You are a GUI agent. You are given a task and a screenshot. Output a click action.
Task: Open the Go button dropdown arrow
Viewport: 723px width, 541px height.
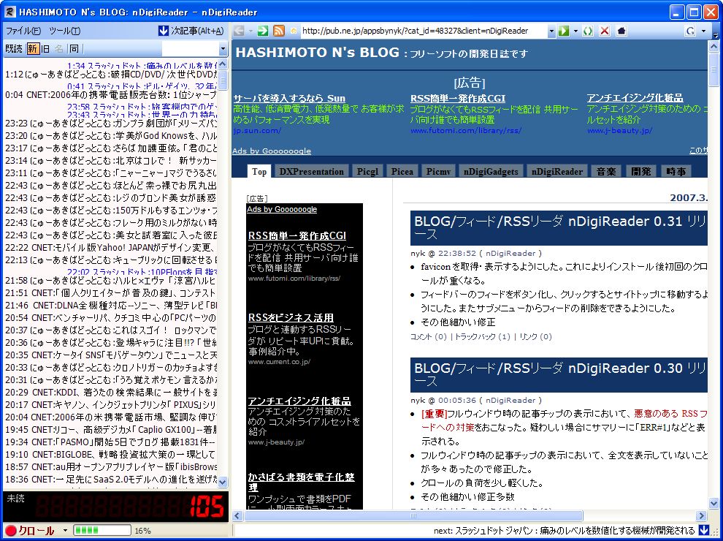(575, 31)
